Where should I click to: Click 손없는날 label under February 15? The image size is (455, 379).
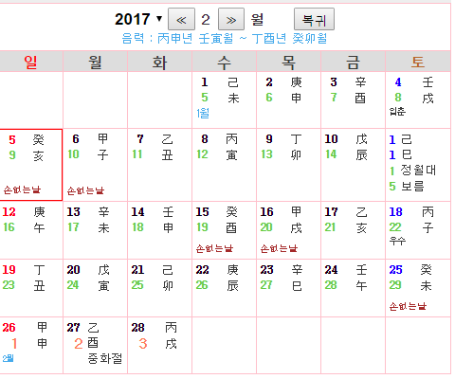(x=214, y=248)
